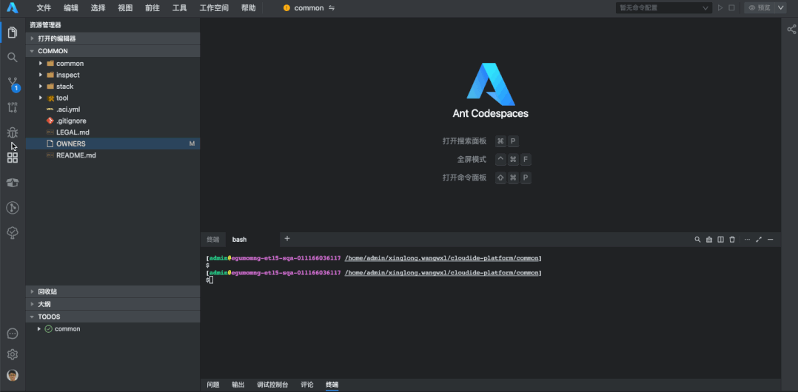Viewport: 798px width, 392px height.
Task: Open the Debug bug icon panel
Action: [13, 132]
